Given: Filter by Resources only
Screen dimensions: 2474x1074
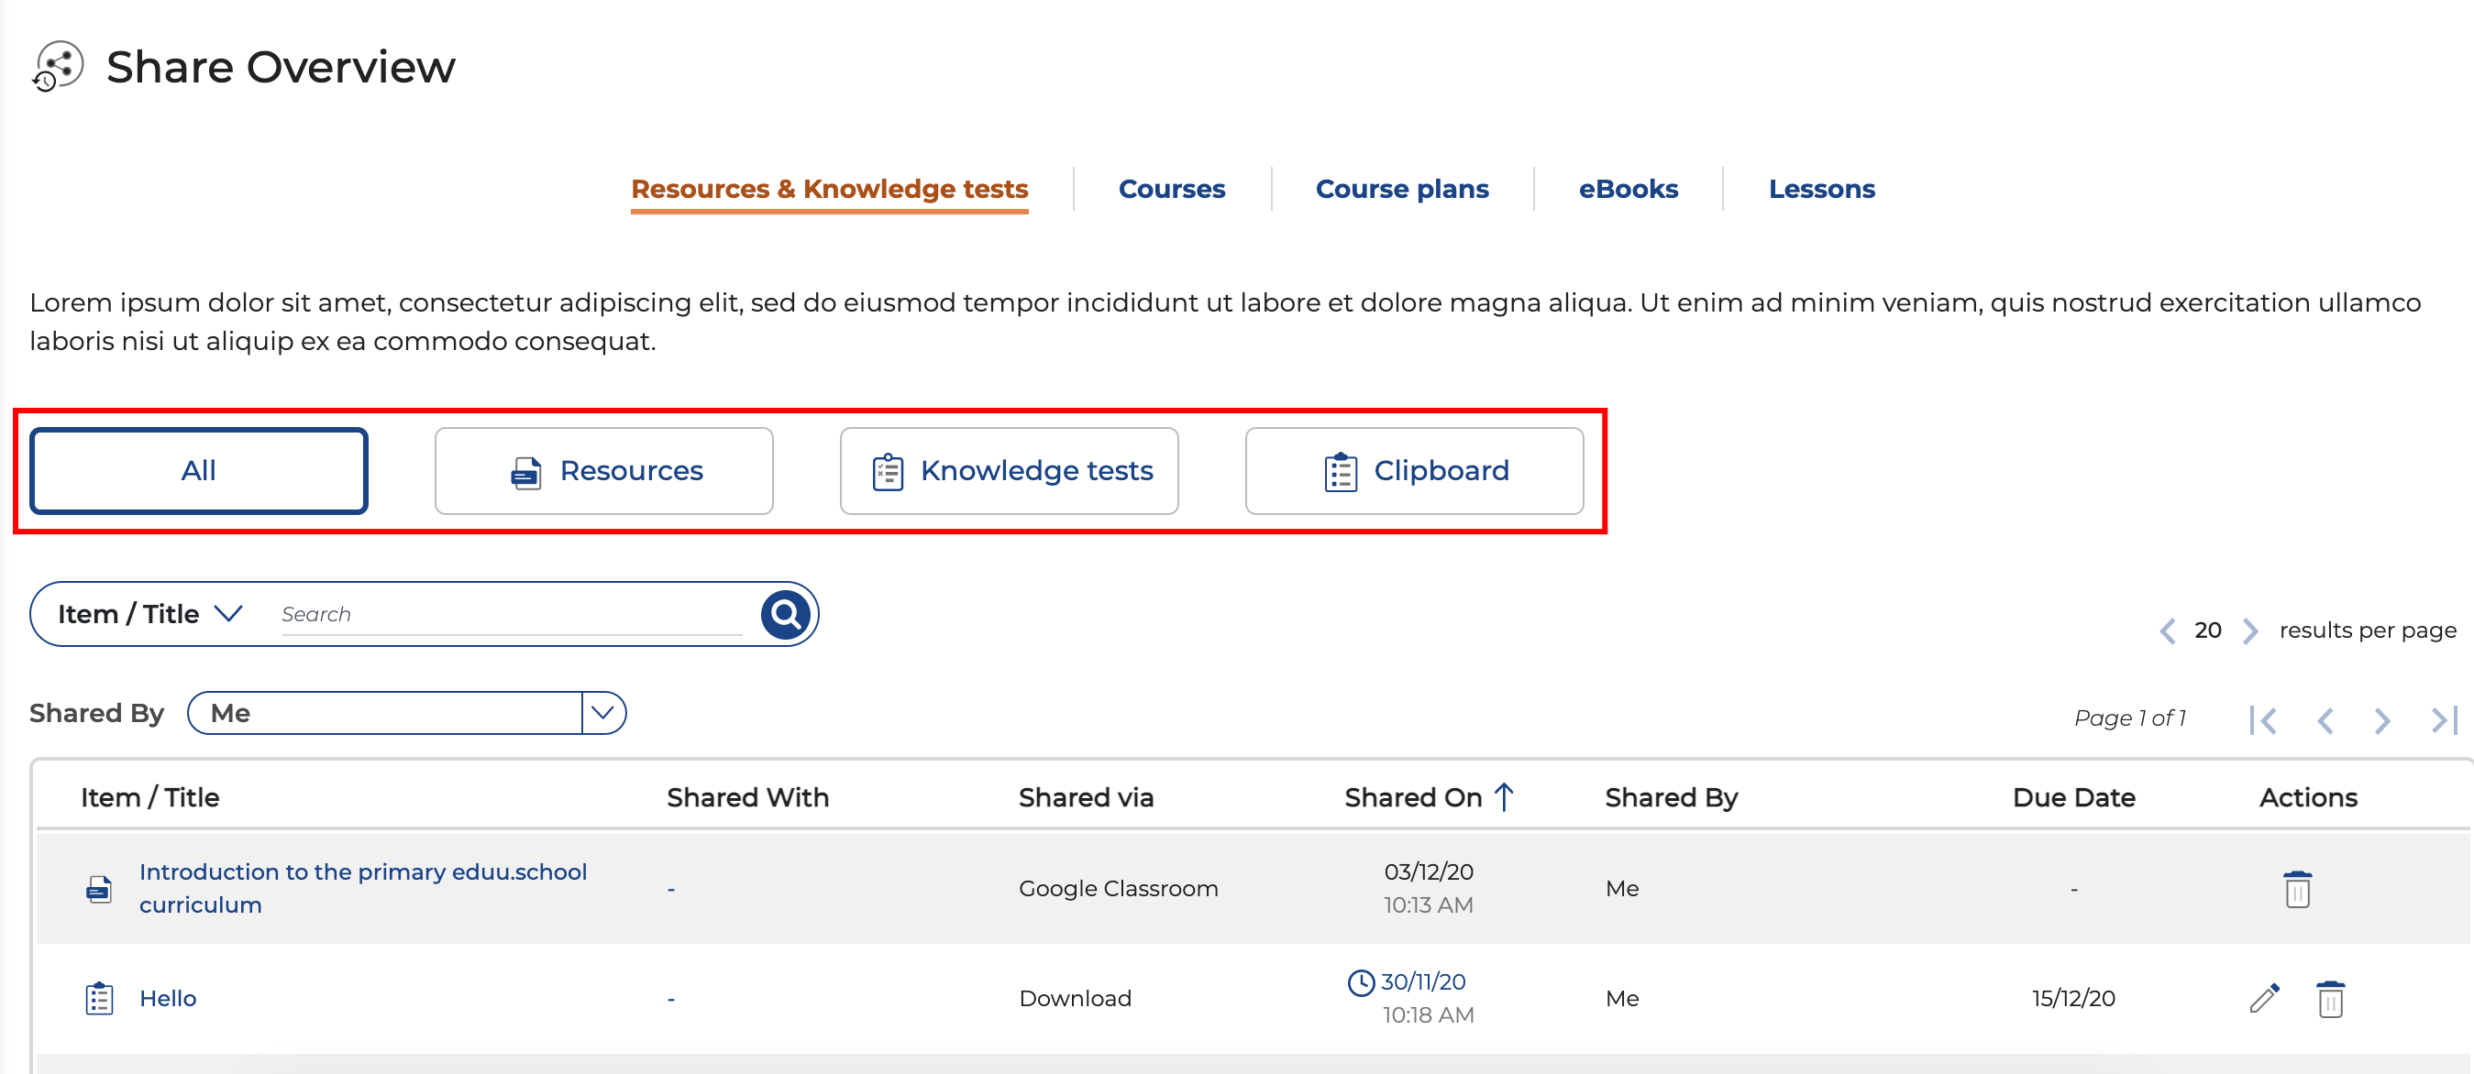Looking at the screenshot, I should [x=604, y=470].
